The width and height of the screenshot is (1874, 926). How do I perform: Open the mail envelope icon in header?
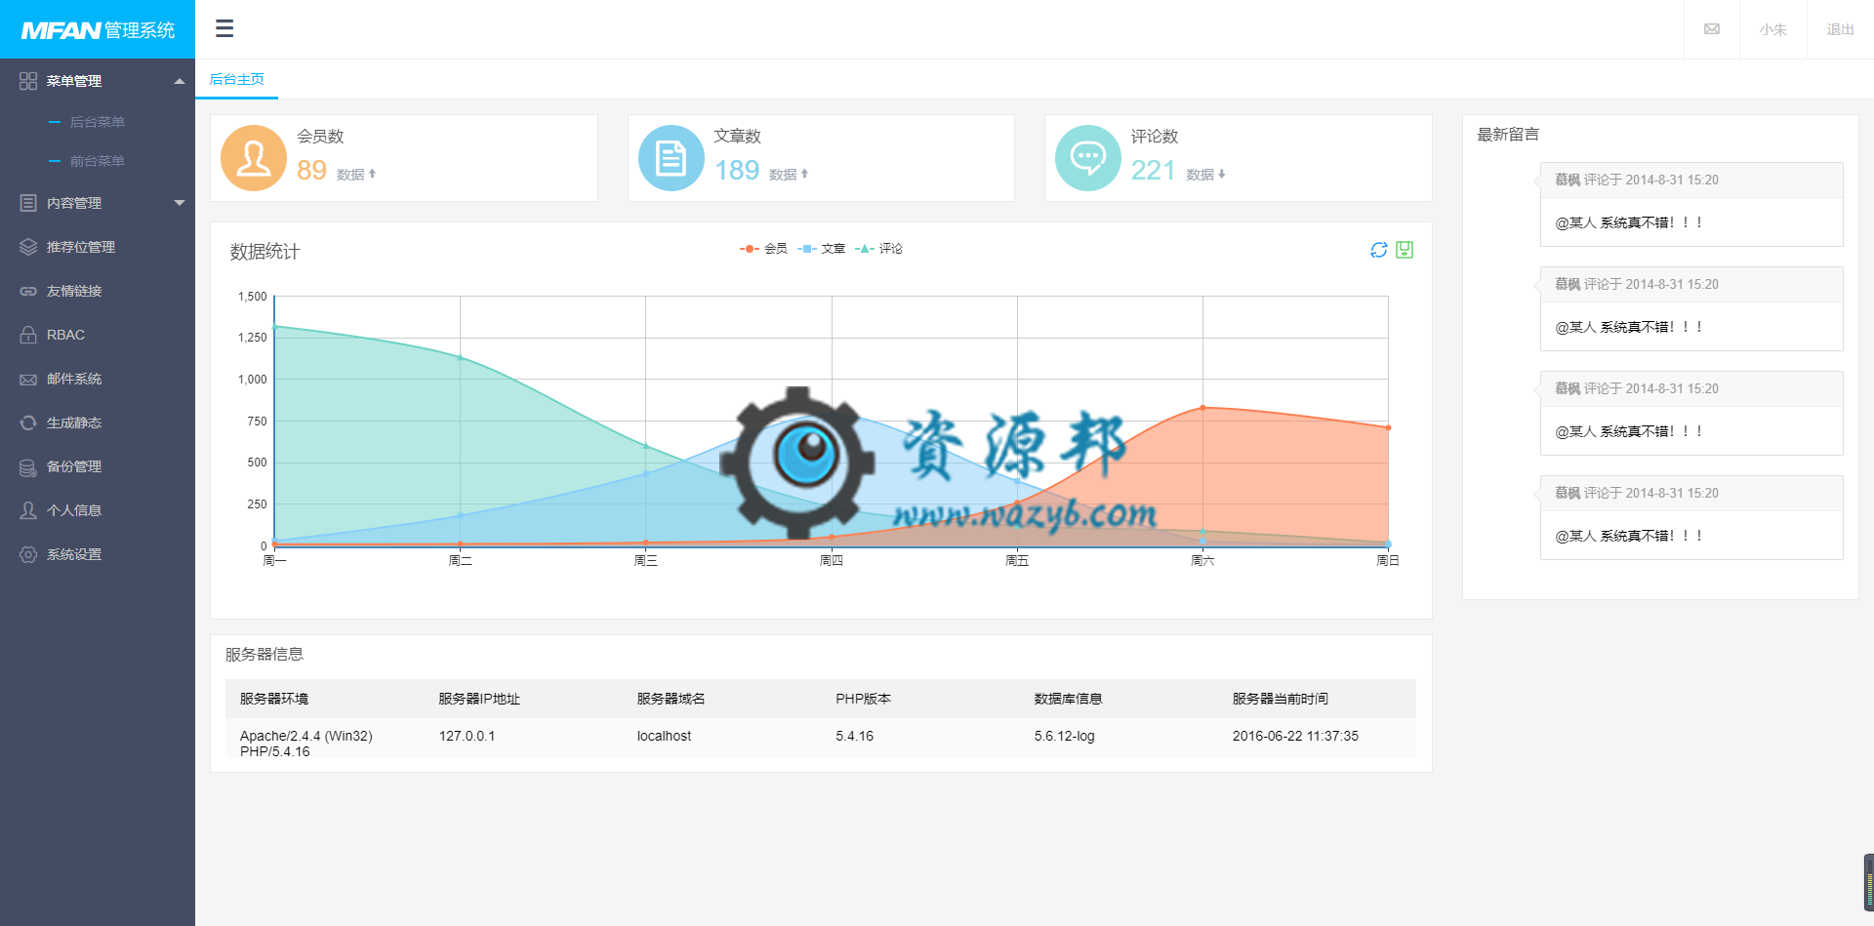click(x=1712, y=29)
